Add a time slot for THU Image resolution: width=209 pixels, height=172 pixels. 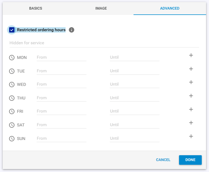tap(191, 95)
